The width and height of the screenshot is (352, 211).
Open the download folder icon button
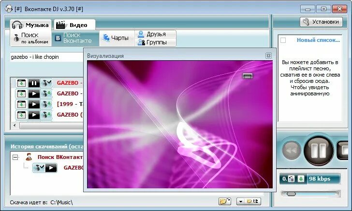tap(225, 201)
